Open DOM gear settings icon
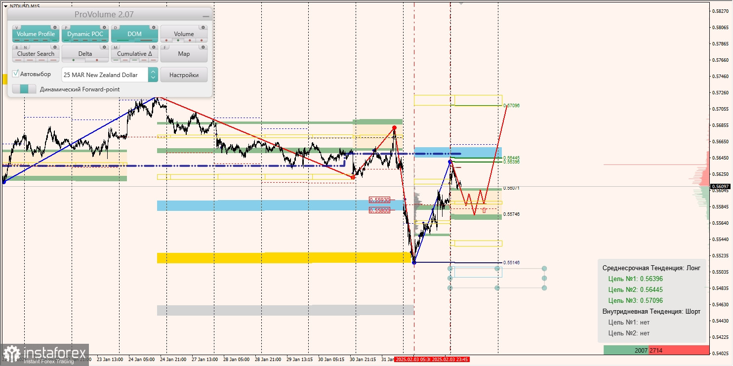 154,28
